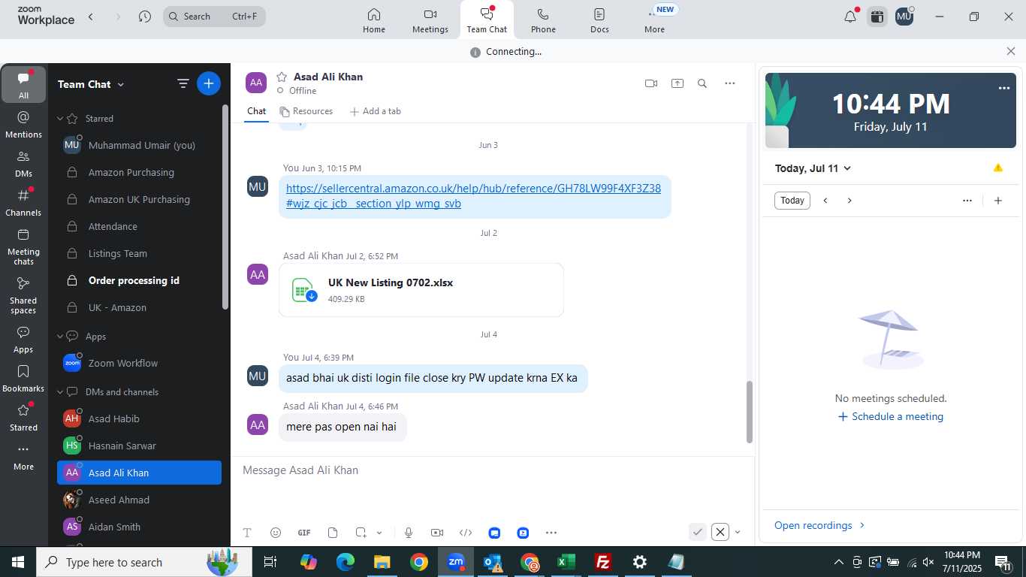Open DMs in left sidebar
The height and width of the screenshot is (577, 1026).
tap(23, 164)
